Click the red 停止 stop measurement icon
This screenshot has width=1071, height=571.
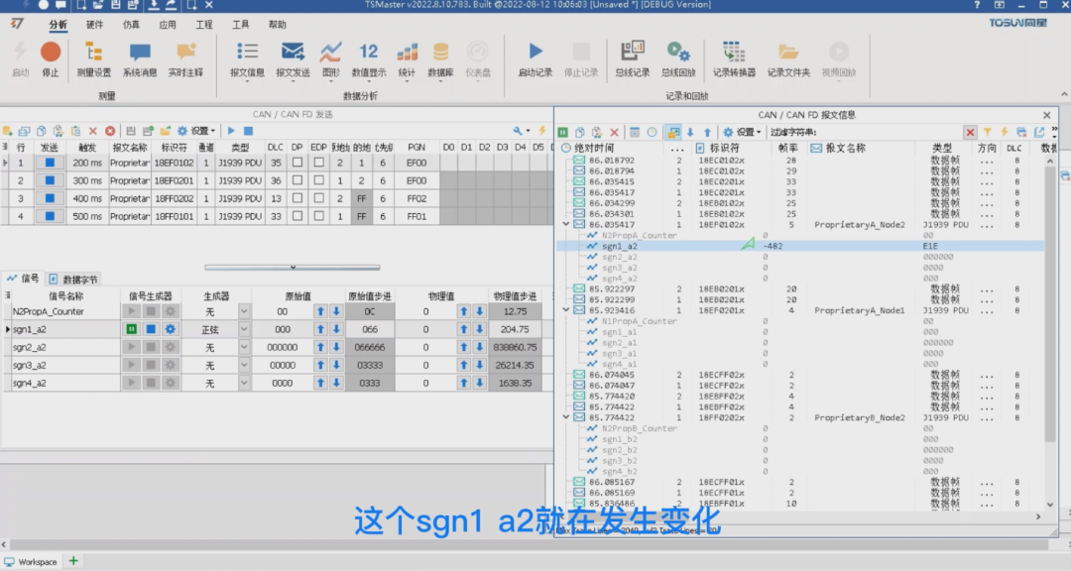tap(51, 53)
